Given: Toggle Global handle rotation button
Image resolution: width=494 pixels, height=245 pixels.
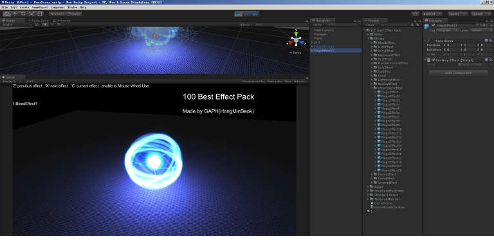Looking at the screenshot, I should [x=74, y=14].
